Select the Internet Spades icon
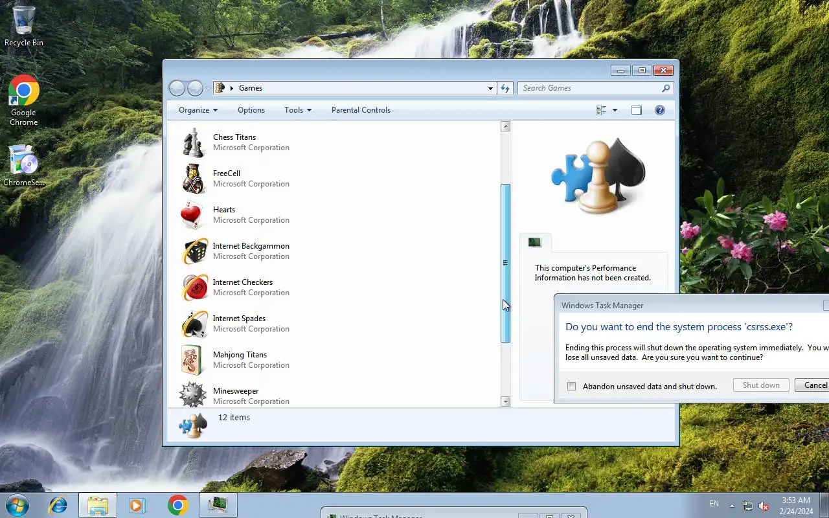This screenshot has height=518, width=829. pos(194,324)
